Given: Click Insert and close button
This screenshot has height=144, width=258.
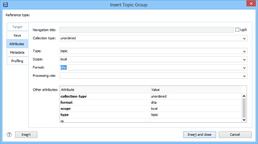Looking at the screenshot, I should click(200, 135).
